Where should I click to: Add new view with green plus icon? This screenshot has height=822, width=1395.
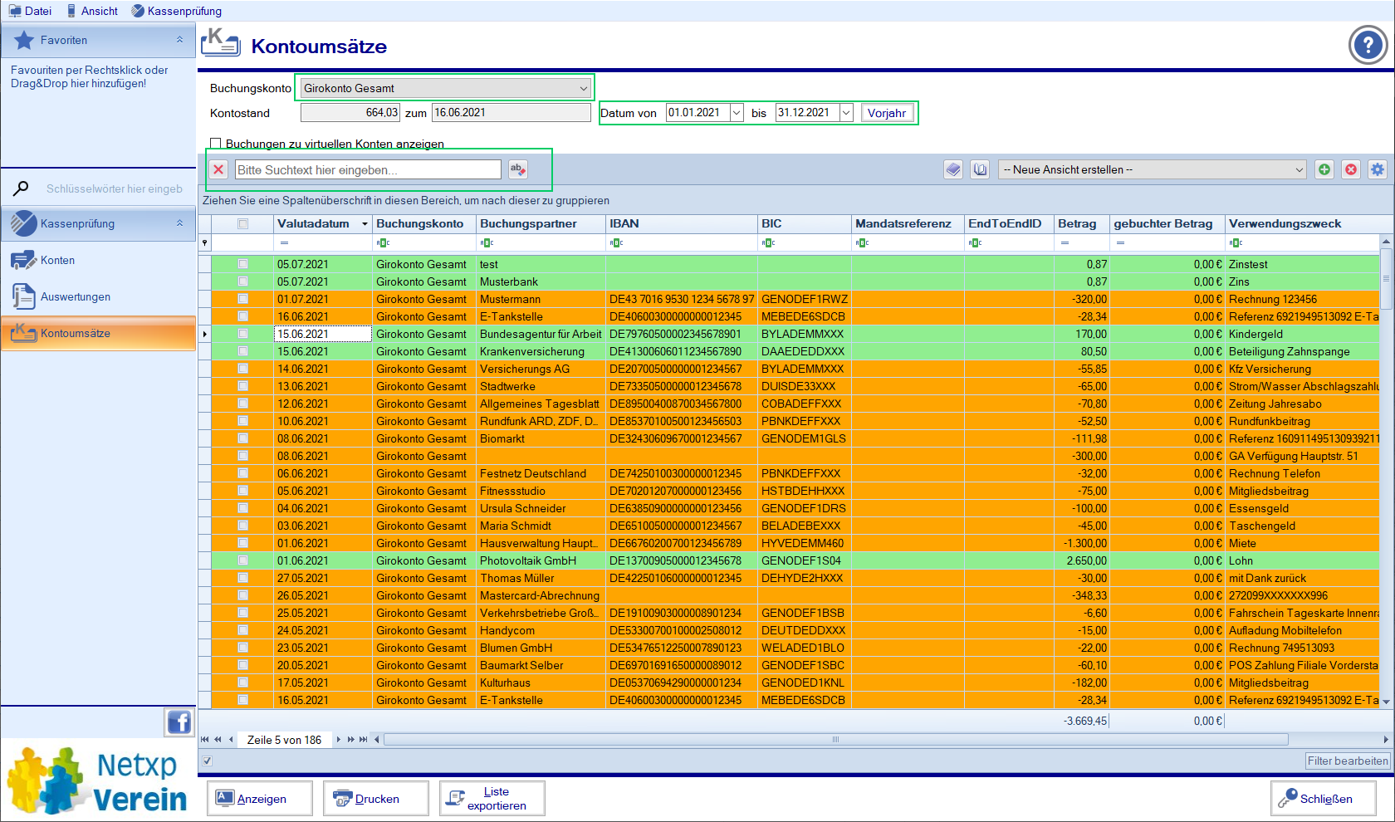(1324, 169)
